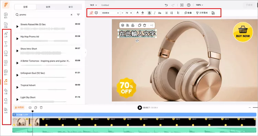Play the video from the timeline play button

[x=140, y=108]
